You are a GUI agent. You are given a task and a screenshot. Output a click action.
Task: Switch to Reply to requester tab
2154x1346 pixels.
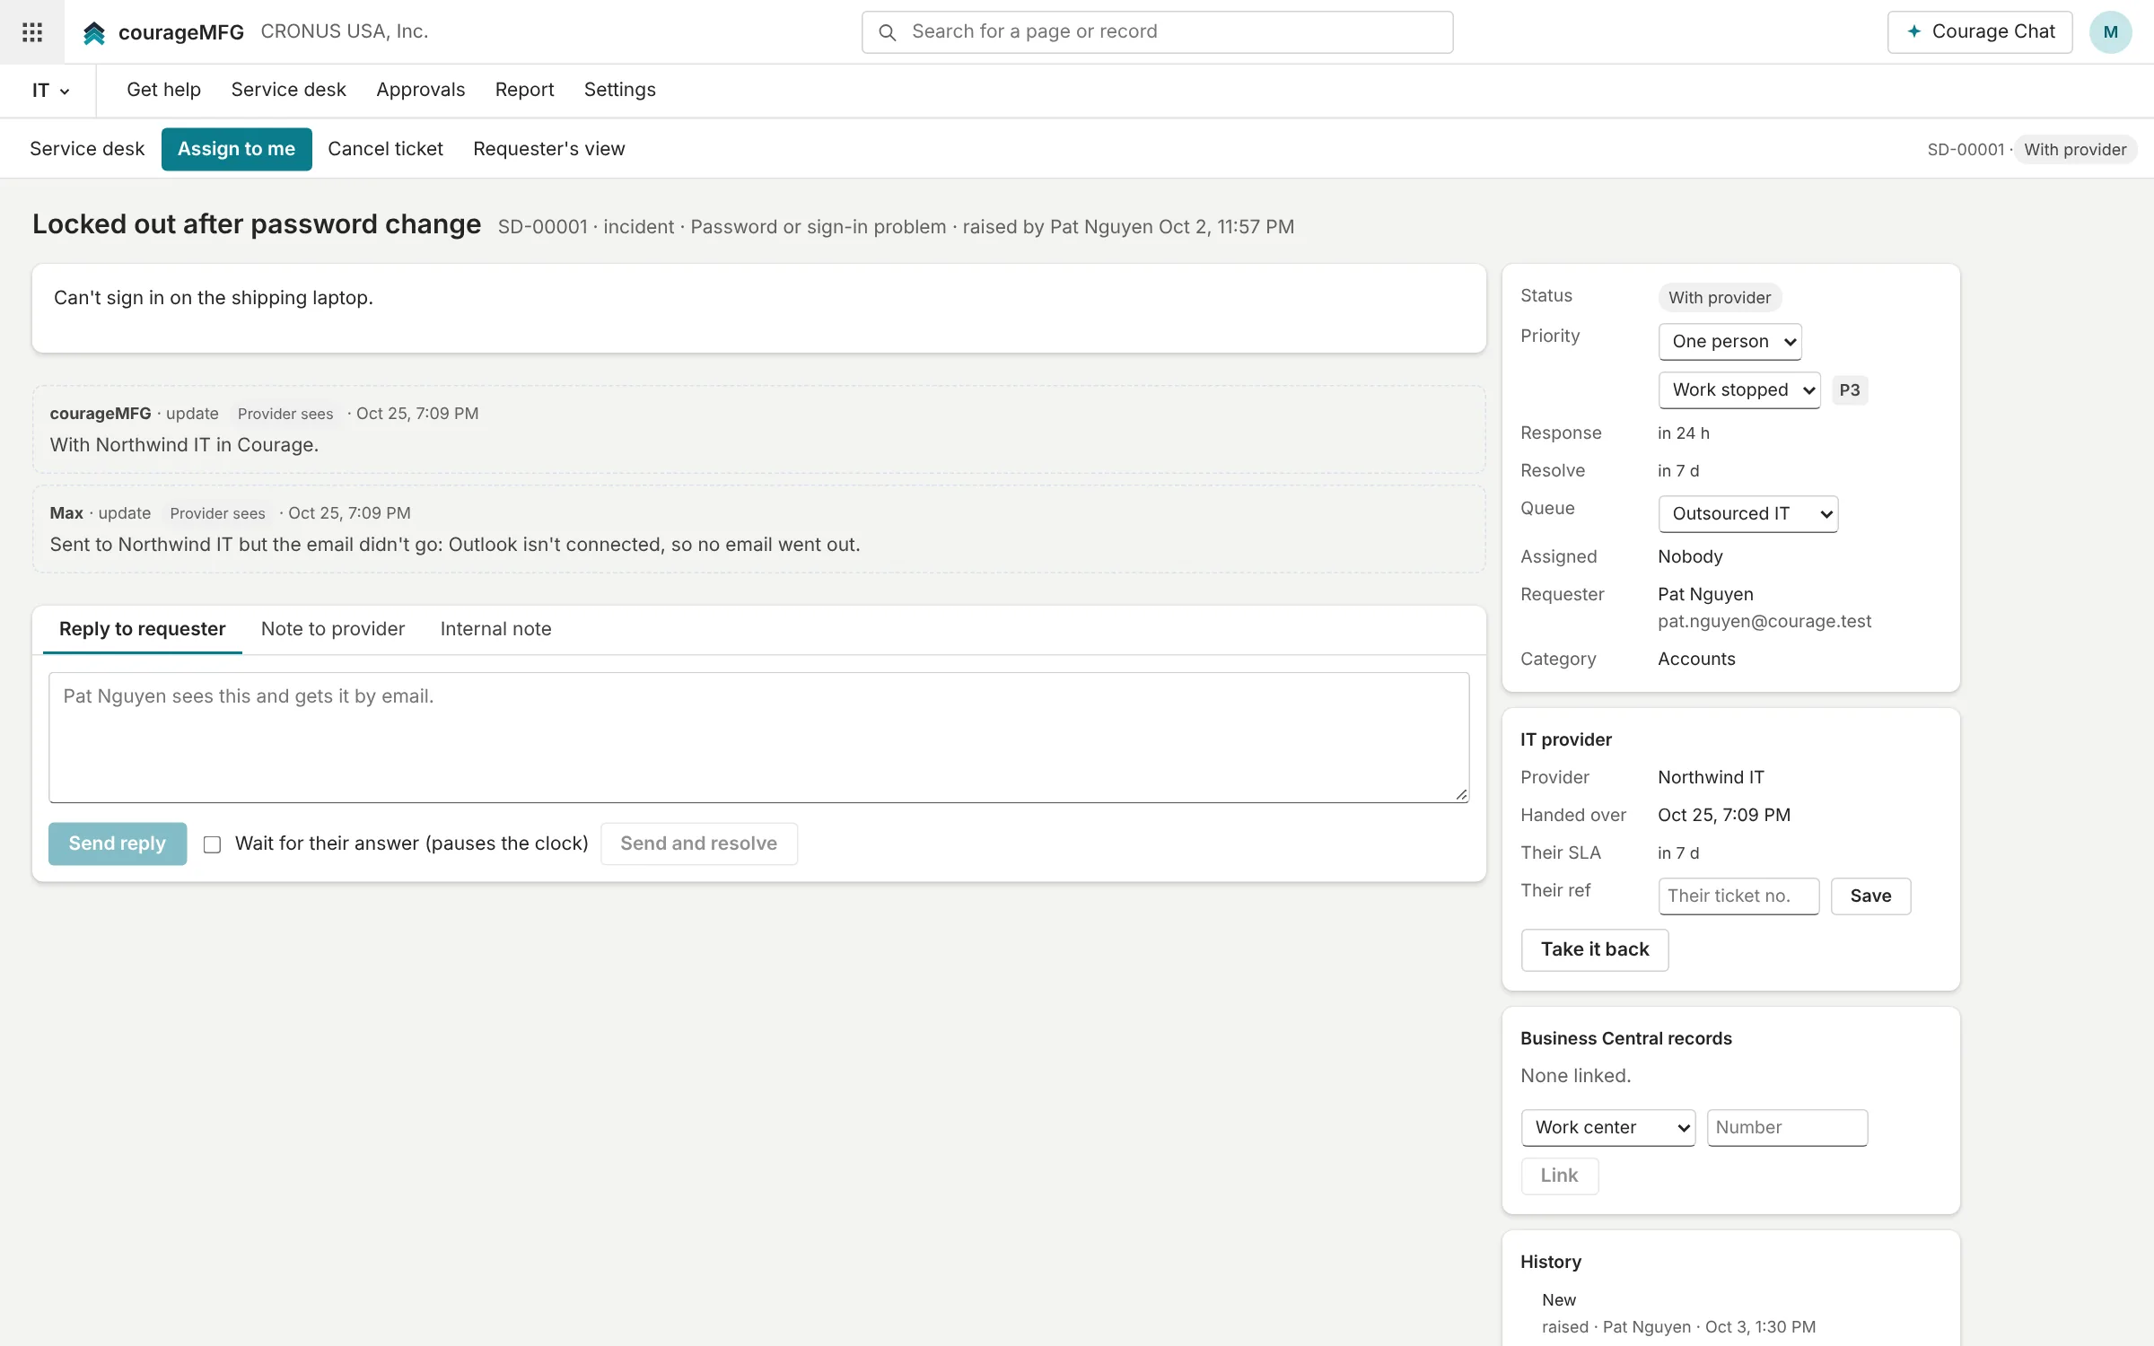(142, 629)
